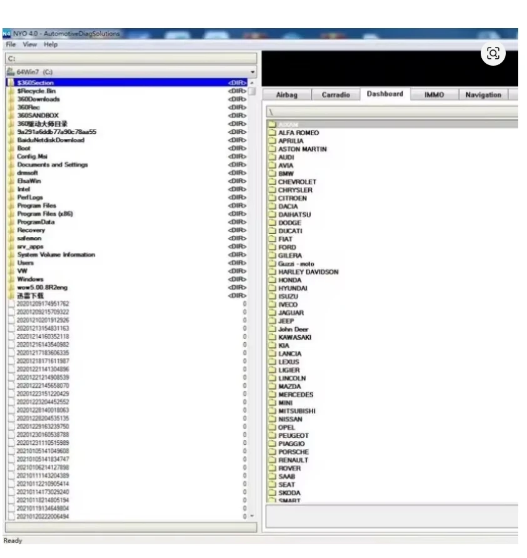Click the $Recycle.Bin folder icon
This screenshot has width=527, height=558.
11,91
